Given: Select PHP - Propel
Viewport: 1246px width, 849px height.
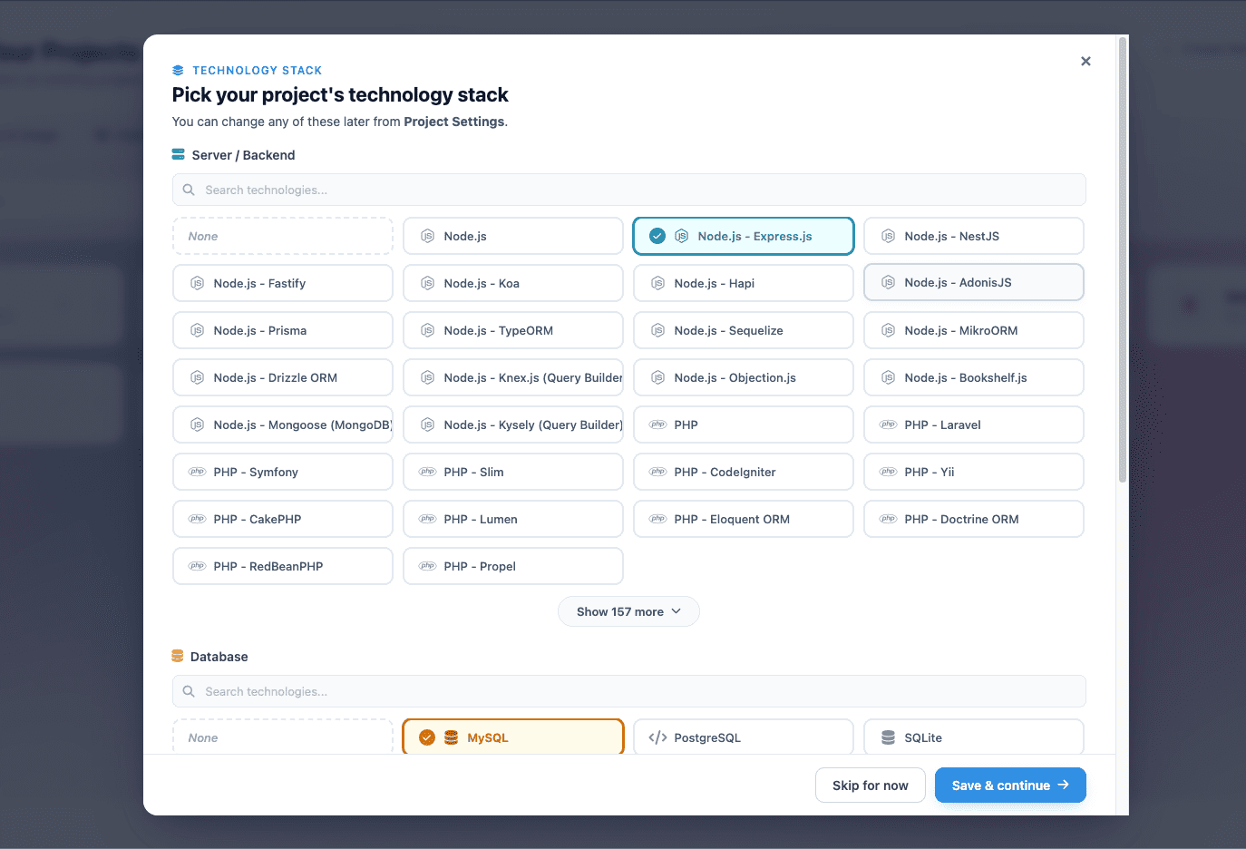Looking at the screenshot, I should point(513,566).
